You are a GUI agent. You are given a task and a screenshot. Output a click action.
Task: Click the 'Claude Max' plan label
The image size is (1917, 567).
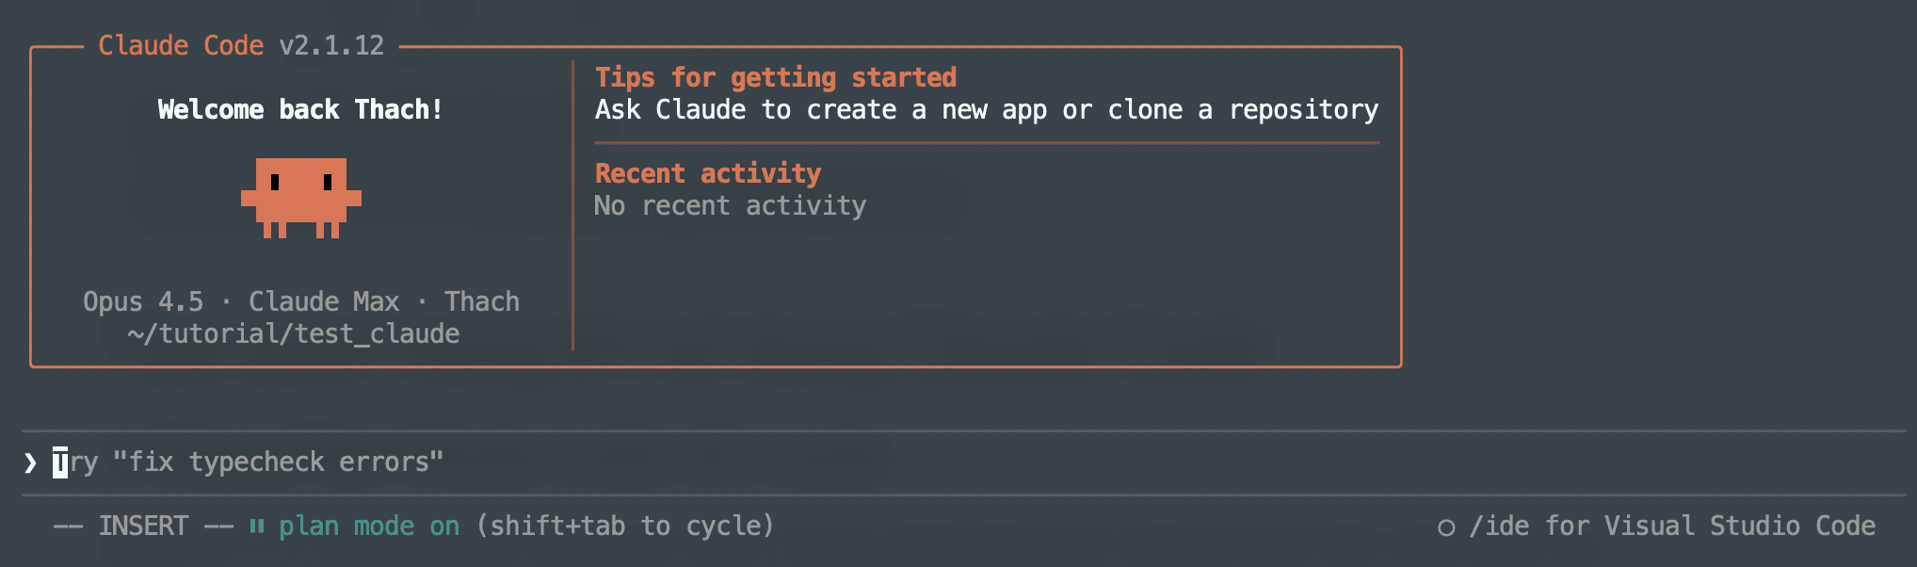324,301
